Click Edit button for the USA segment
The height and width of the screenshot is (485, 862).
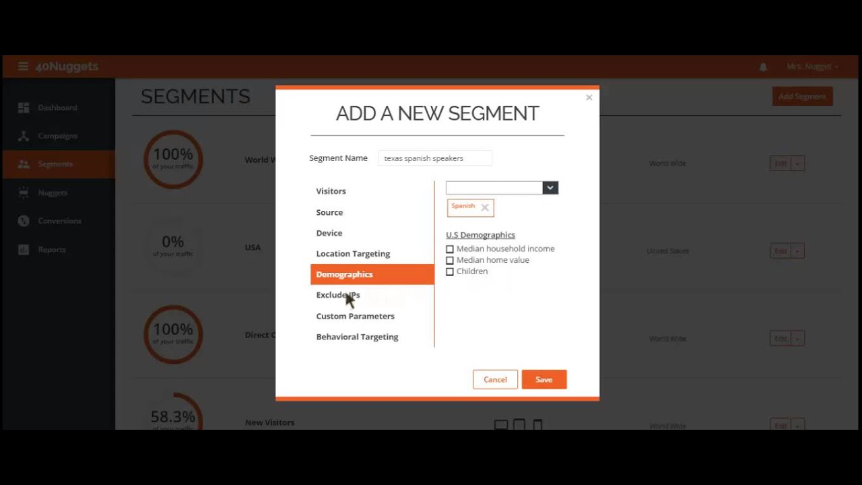781,251
